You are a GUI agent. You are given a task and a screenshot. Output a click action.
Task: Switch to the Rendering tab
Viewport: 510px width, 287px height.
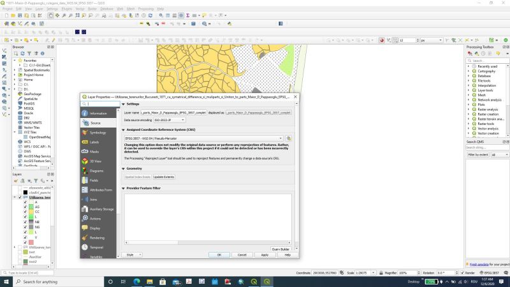[x=98, y=238]
